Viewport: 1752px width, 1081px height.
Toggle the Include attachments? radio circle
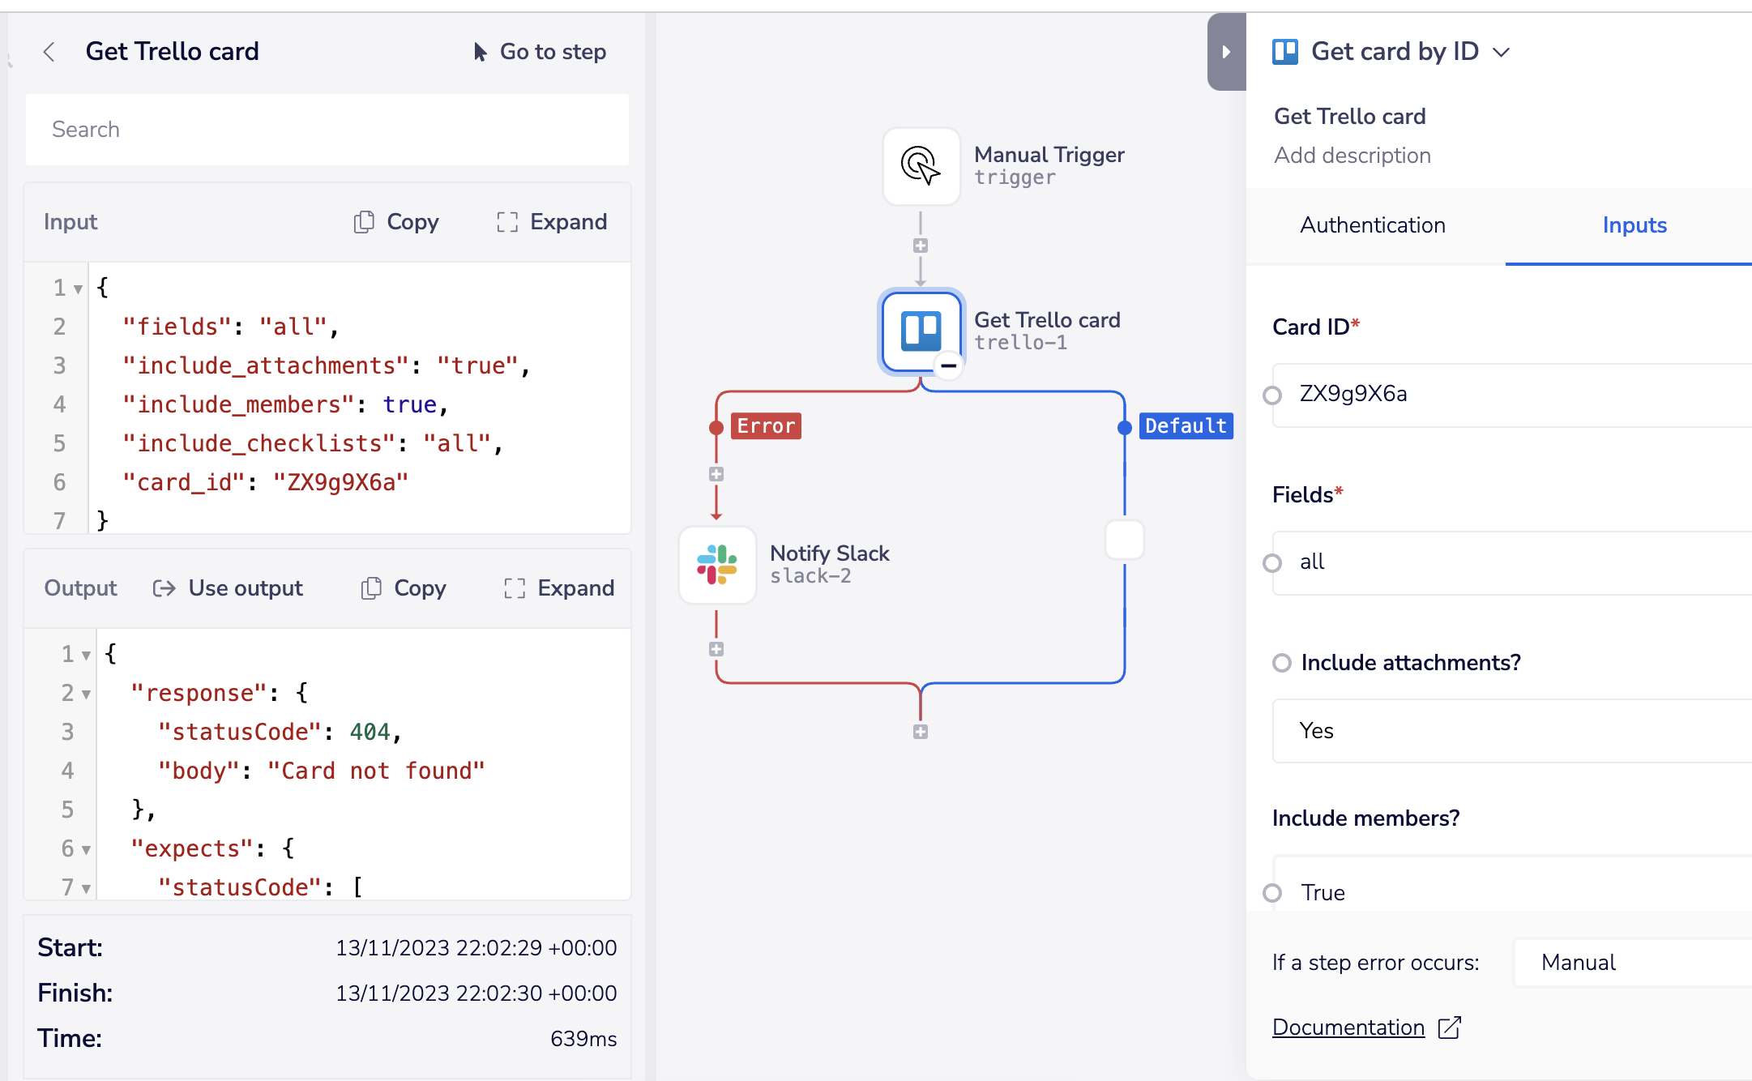pyautogui.click(x=1281, y=662)
